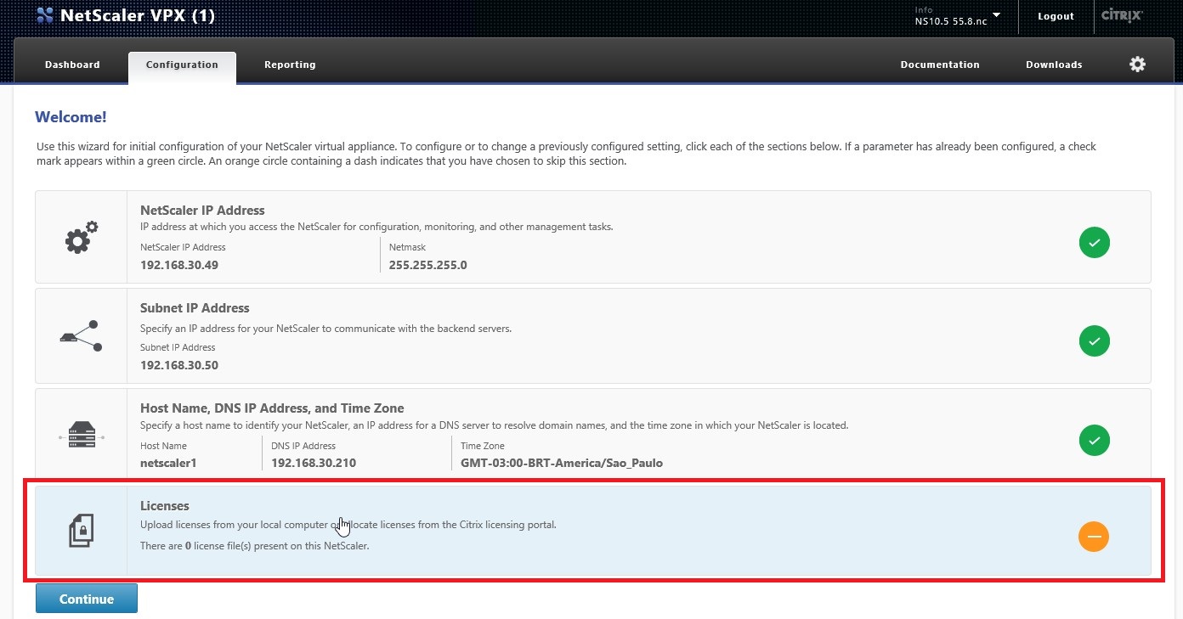Expand the Info NS10.5 dropdown arrow
This screenshot has width=1183, height=619.
pos(996,15)
